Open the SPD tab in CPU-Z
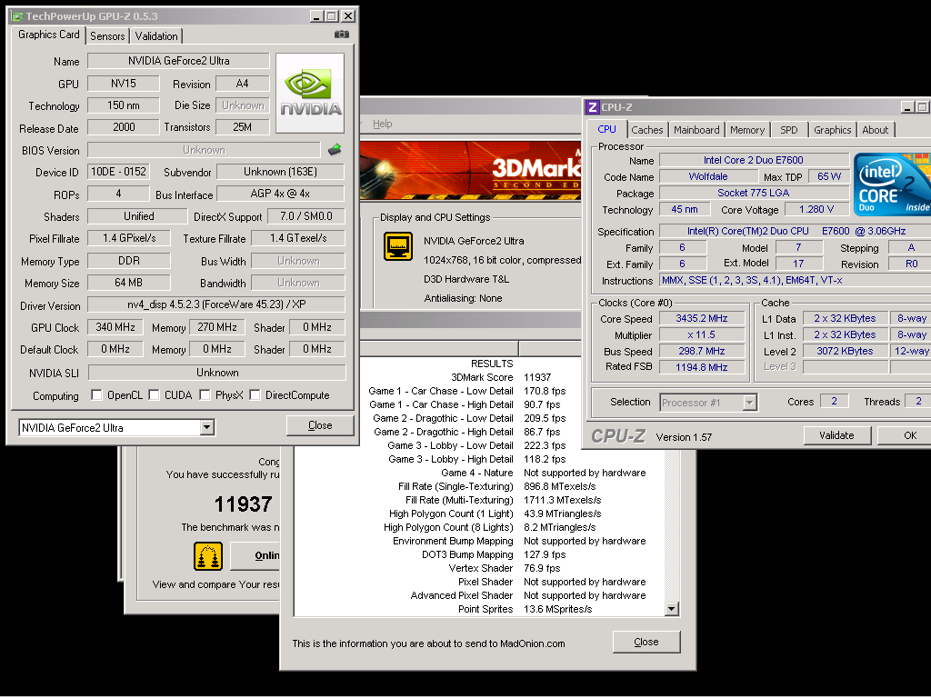Viewport: 931px width, 698px height. point(789,130)
